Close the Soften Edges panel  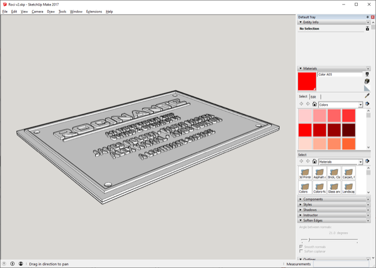coord(368,221)
